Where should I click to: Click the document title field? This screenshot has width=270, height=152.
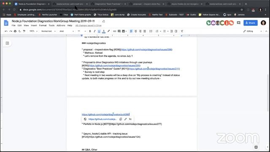point(53,21)
